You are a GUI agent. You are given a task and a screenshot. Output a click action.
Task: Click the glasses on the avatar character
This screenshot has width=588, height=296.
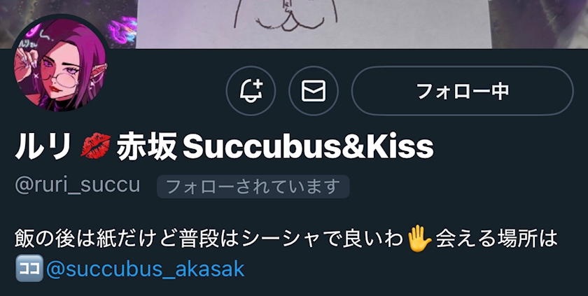point(69,80)
